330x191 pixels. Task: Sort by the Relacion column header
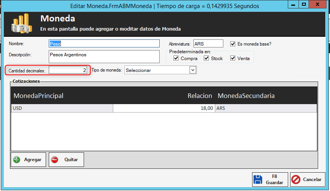200,96
